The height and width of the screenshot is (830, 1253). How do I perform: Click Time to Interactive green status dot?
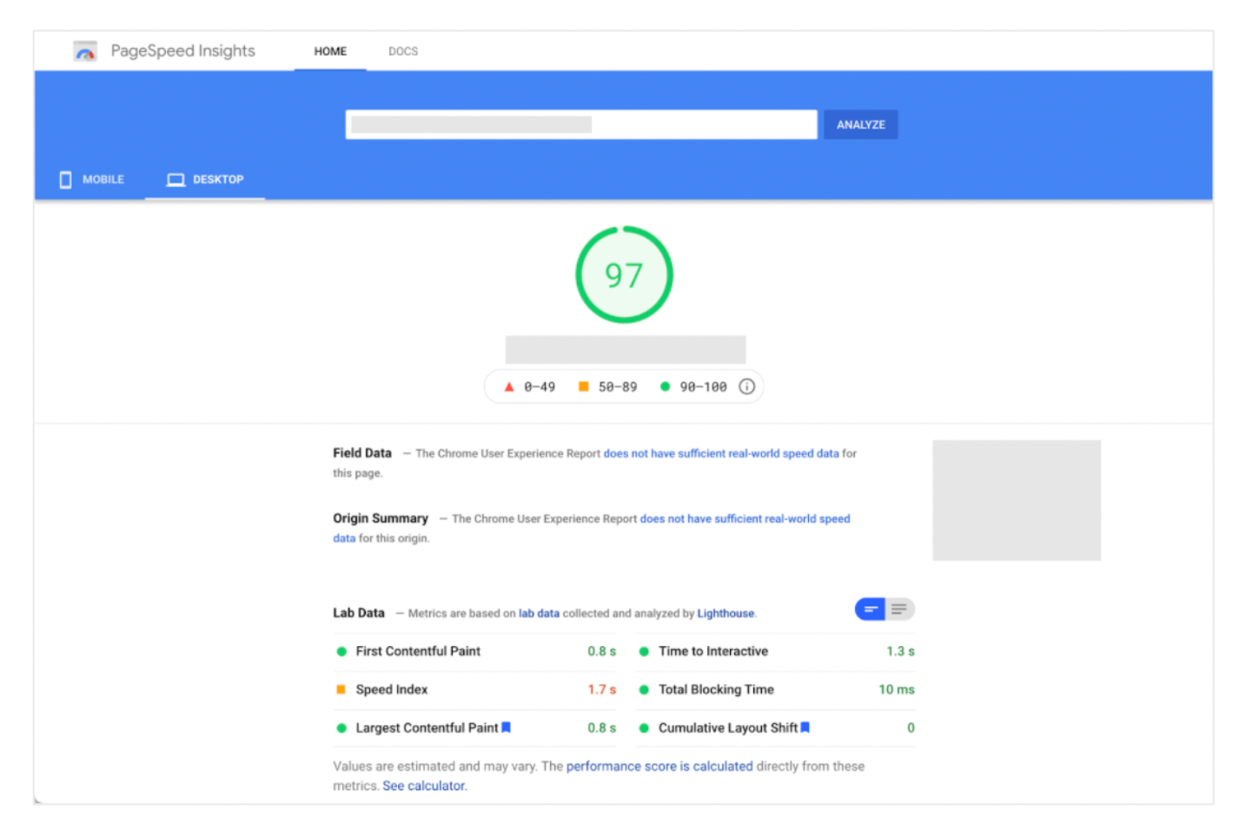(644, 651)
